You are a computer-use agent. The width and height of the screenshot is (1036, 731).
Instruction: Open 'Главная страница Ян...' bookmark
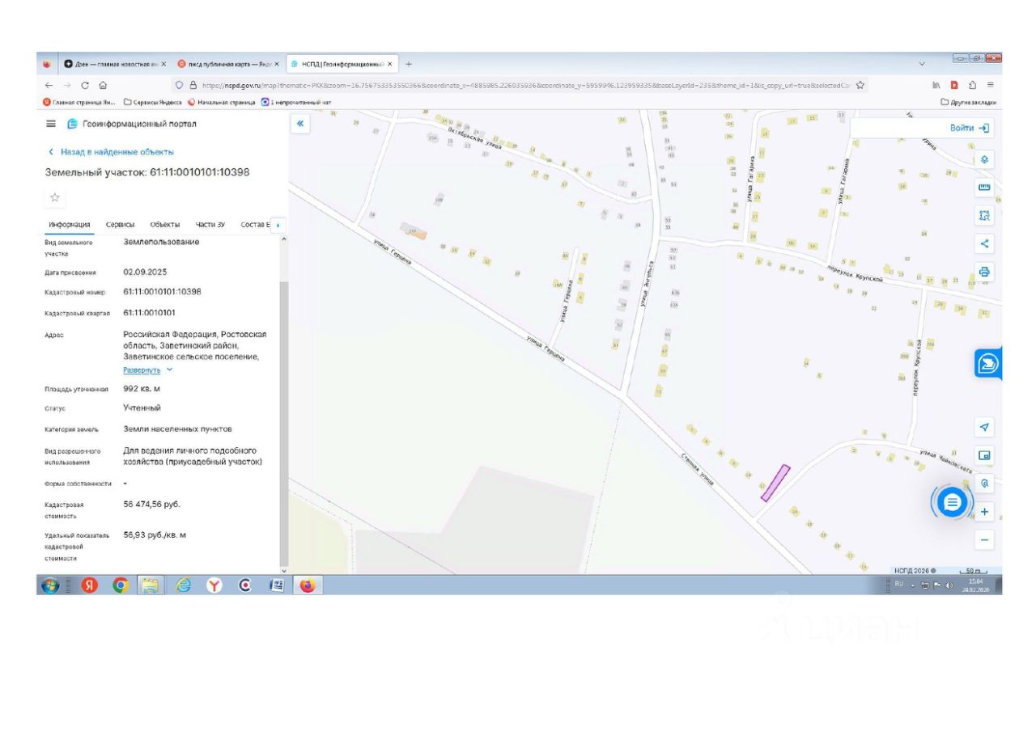pos(79,103)
